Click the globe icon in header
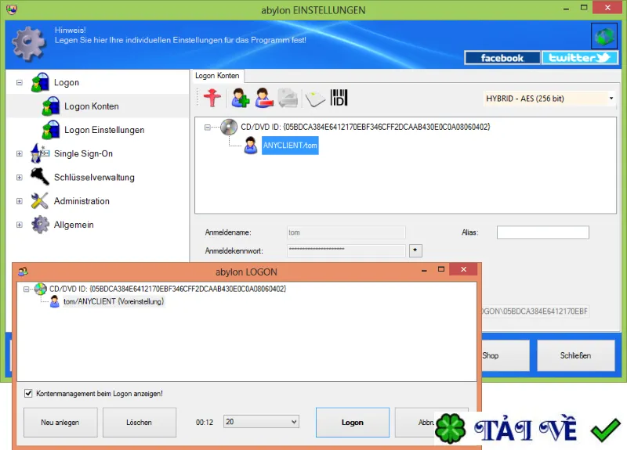Viewport: 627px width, 450px height. pyautogui.click(x=603, y=36)
